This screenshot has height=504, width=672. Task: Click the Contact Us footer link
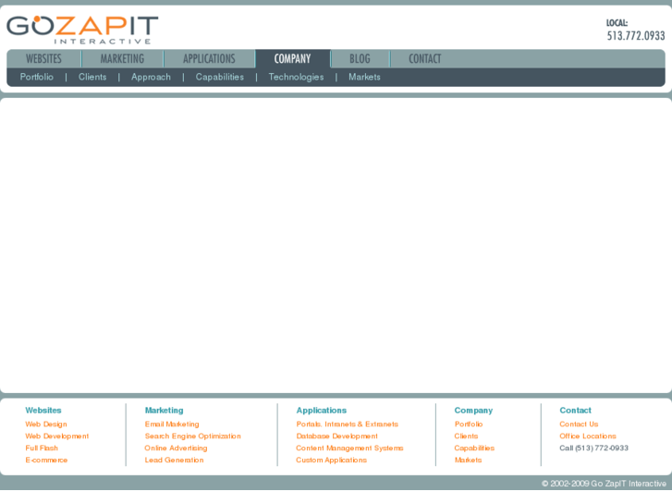579,424
